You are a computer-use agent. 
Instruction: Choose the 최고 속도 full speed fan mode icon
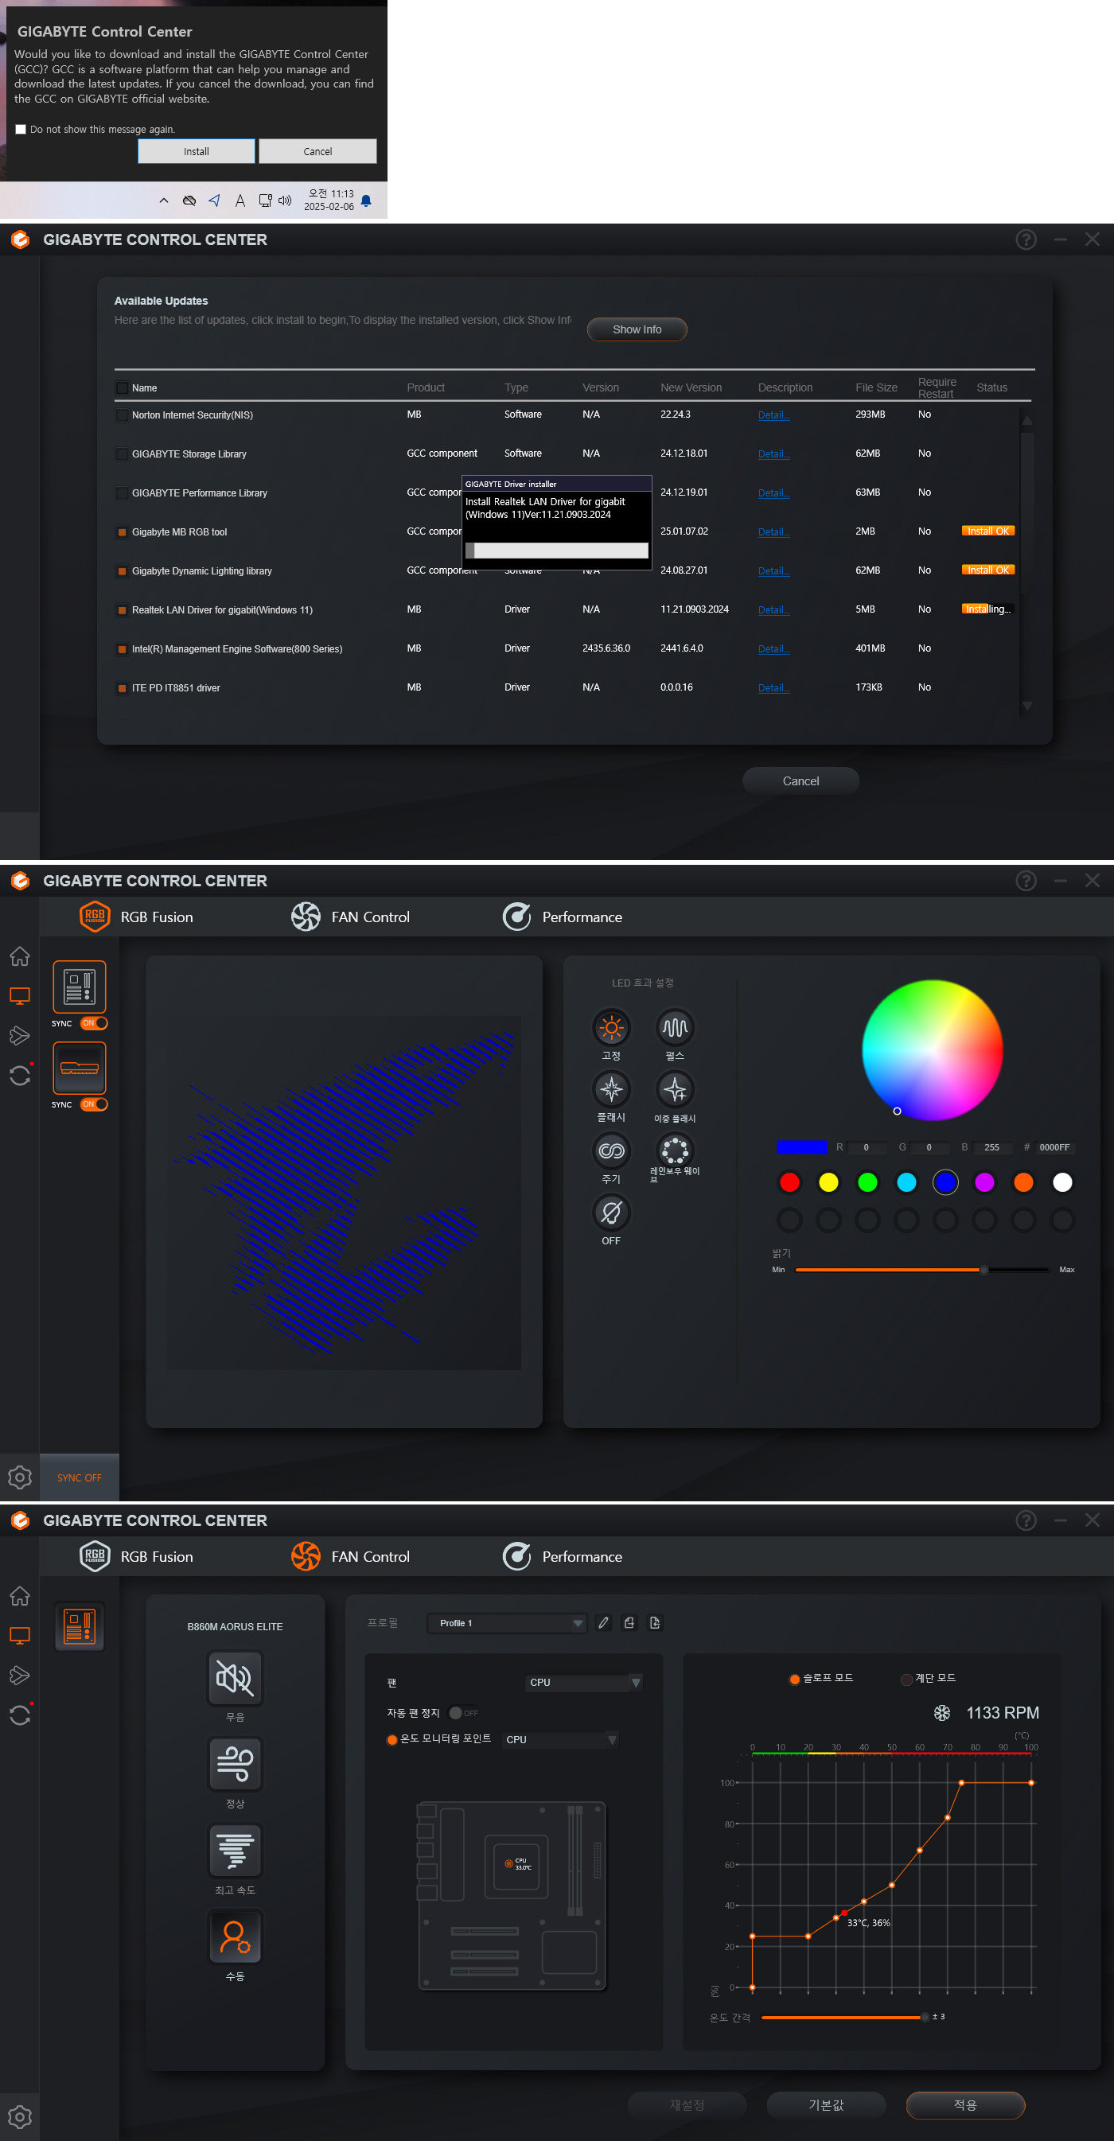click(x=236, y=1851)
